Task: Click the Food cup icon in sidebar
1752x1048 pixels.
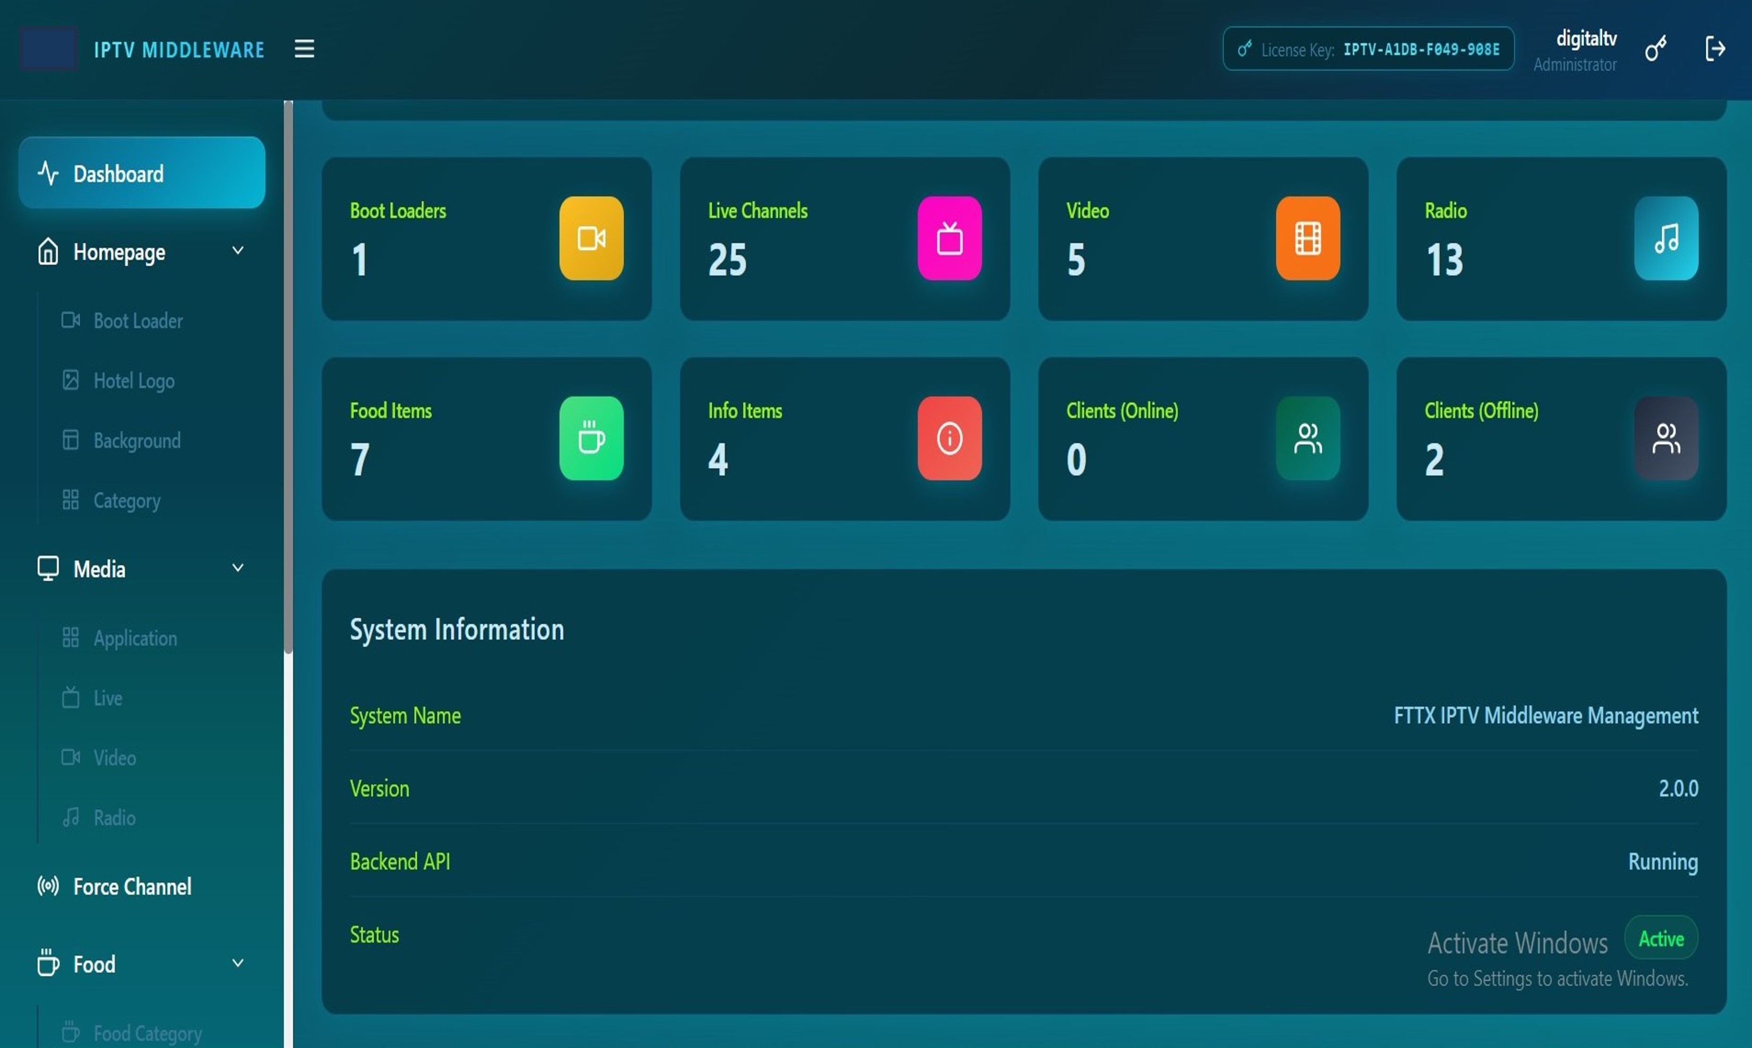Action: coord(48,963)
